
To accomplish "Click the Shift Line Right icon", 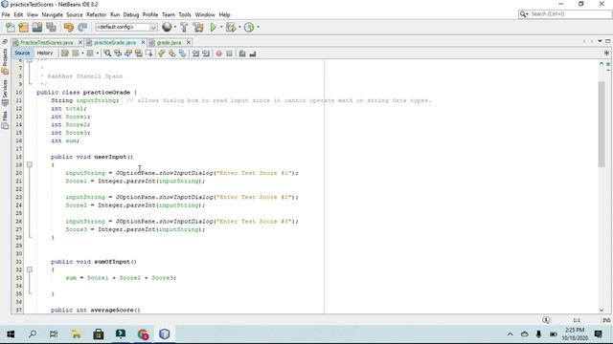I will coord(206,54).
